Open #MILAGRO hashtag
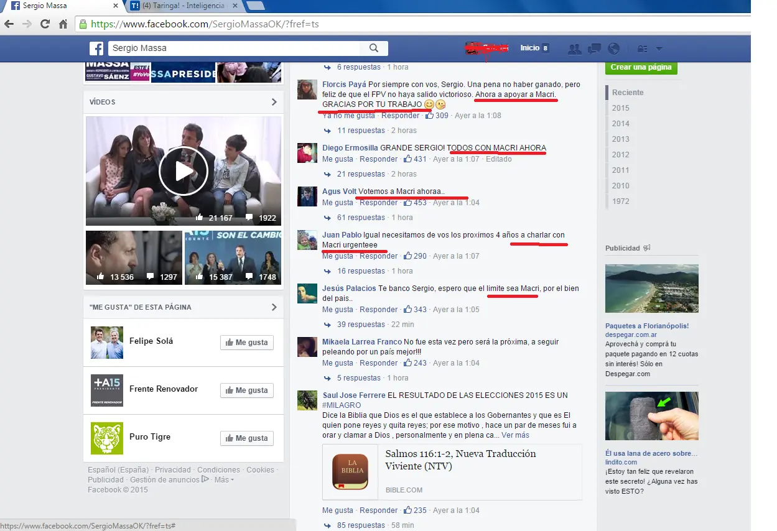The height and width of the screenshot is (531, 777). pos(342,405)
